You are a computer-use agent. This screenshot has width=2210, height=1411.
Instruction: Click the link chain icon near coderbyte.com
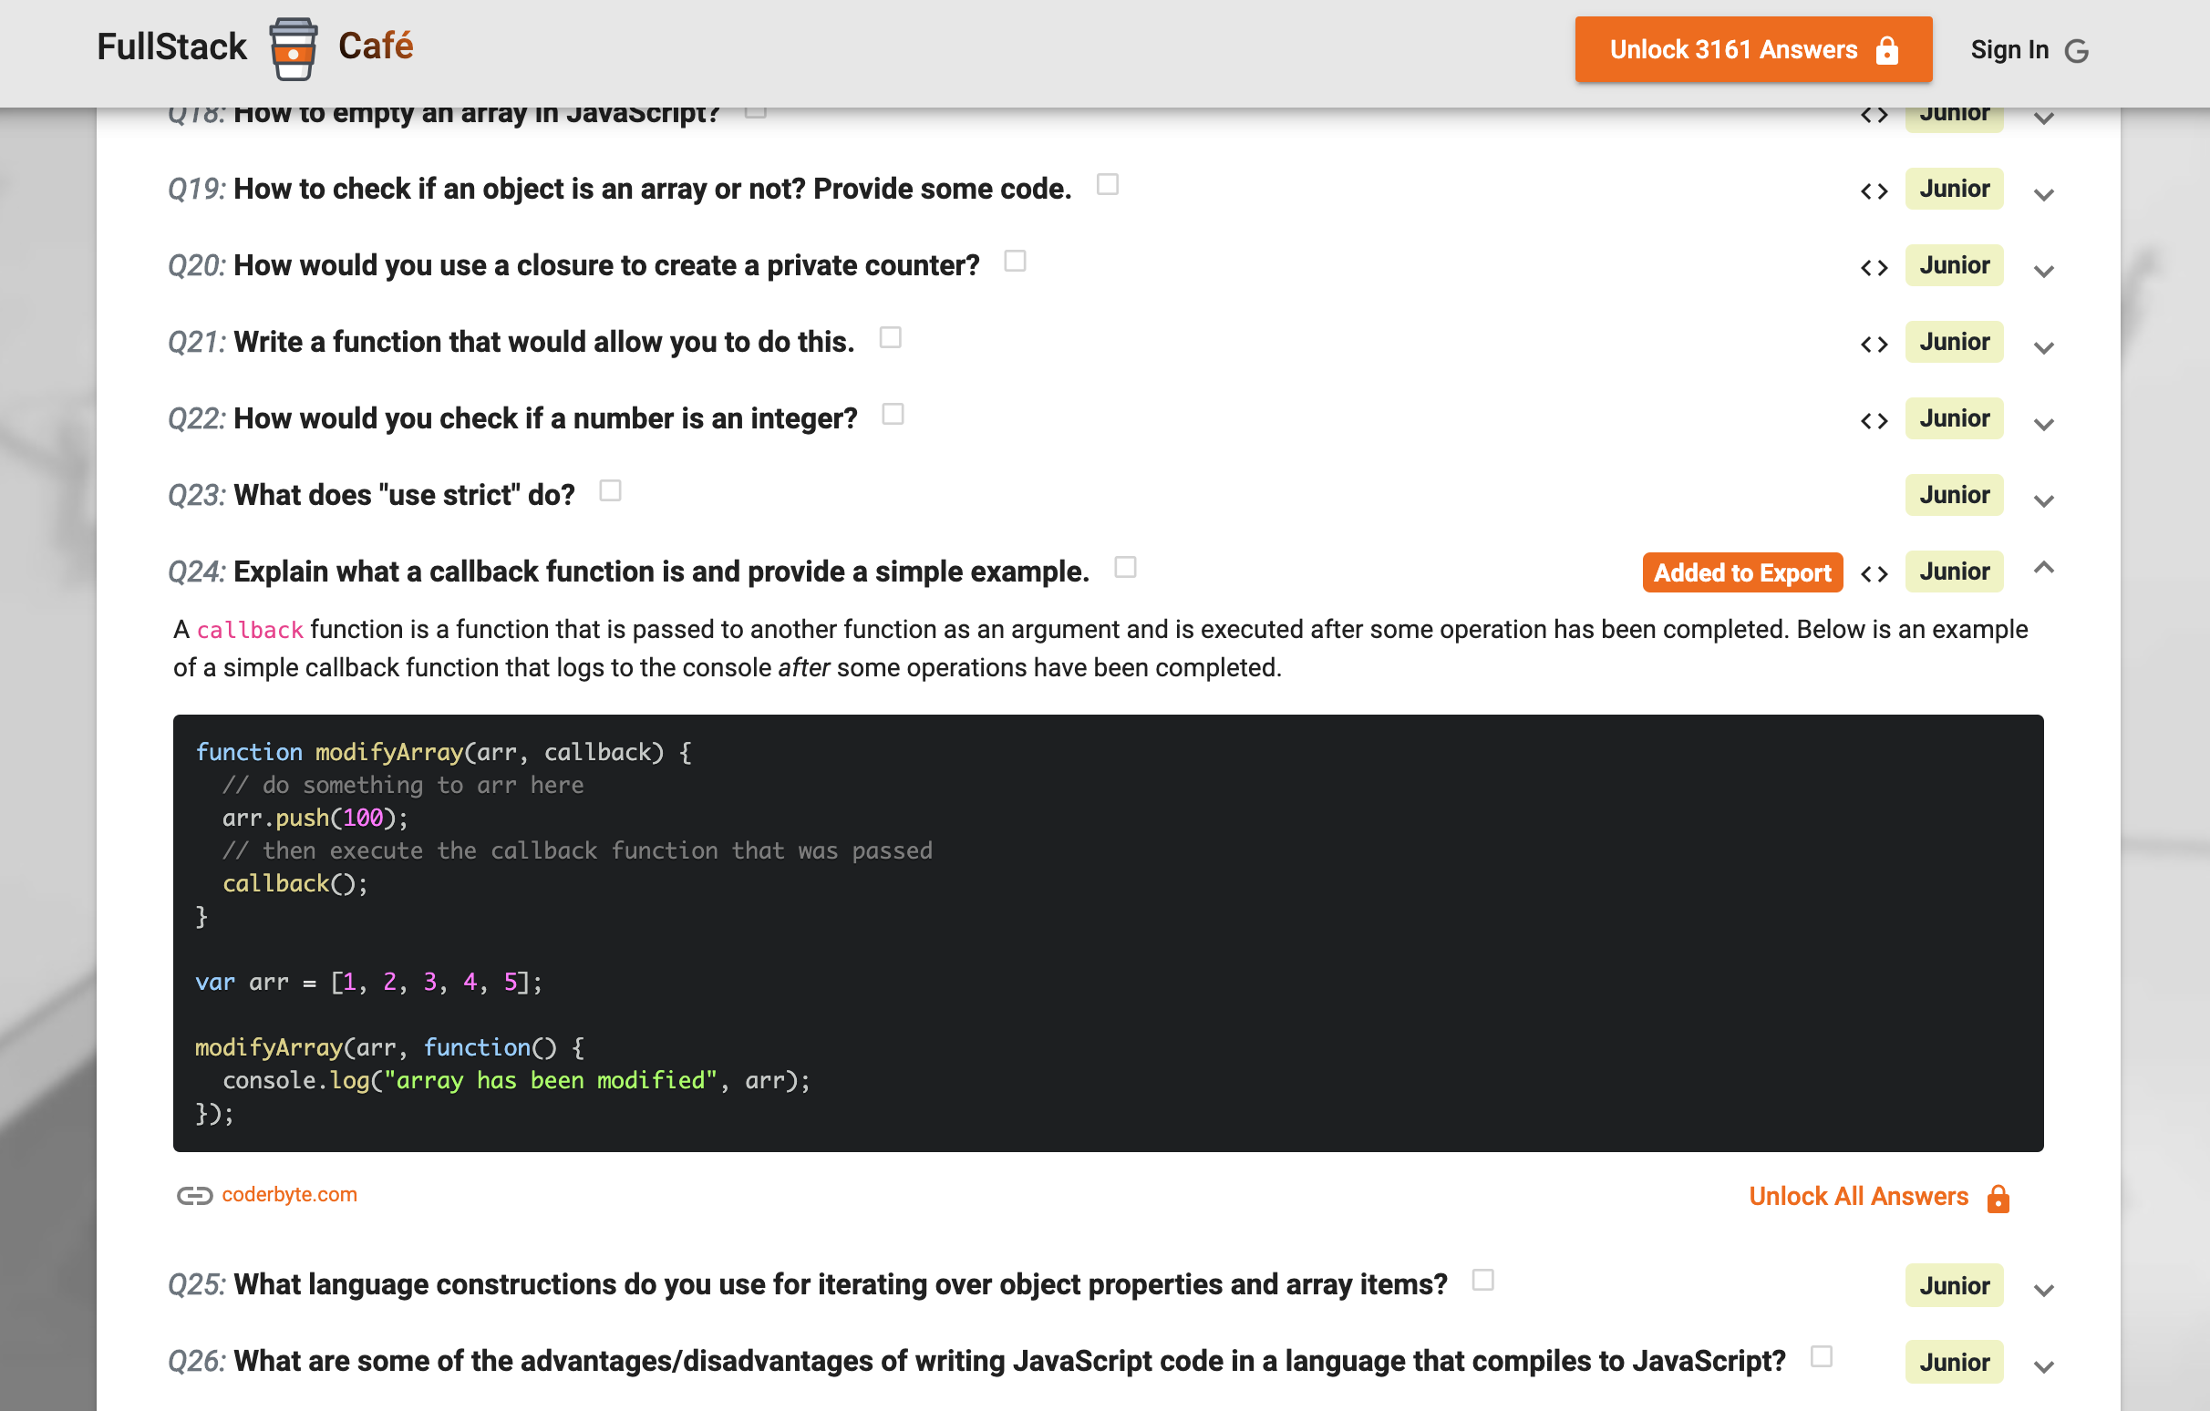pyautogui.click(x=193, y=1195)
